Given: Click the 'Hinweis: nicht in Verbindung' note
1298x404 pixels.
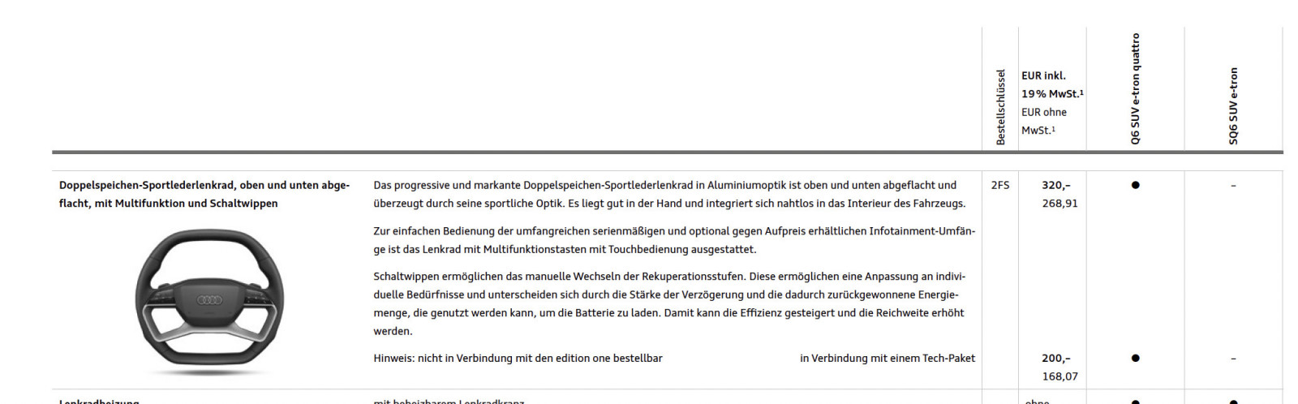Looking at the screenshot, I should (518, 358).
